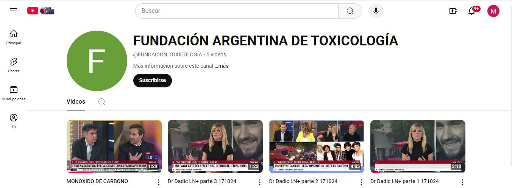The height and width of the screenshot is (188, 512).
Task: Open options for Dr Dadic parte 3 video
Action: pos(260,182)
